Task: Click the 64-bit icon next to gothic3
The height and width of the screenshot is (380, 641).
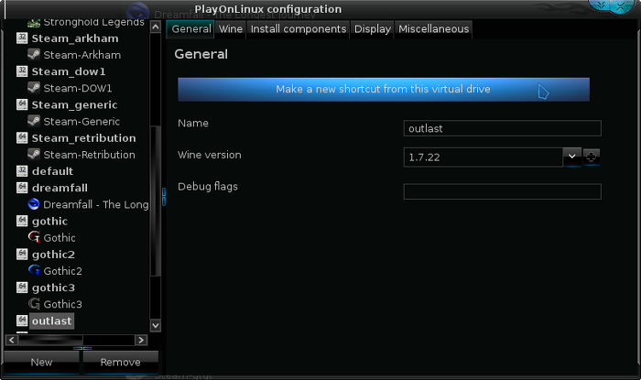Action: point(22,288)
